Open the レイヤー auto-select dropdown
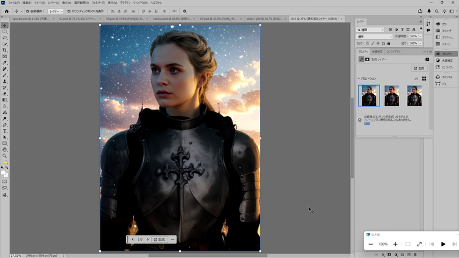 [x=56, y=11]
